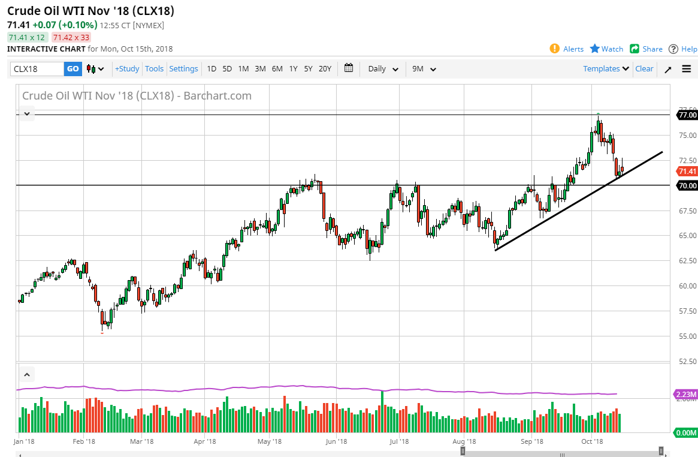This screenshot has height=457, width=698.
Task: Switch to the 5D time range
Action: point(227,68)
